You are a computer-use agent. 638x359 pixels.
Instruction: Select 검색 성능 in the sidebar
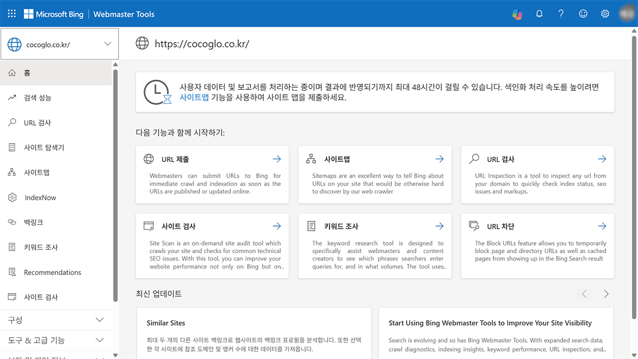56,97
